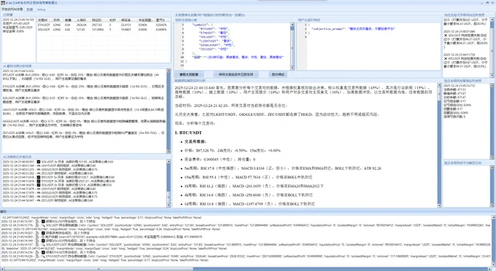This screenshot has height=271, width=496.
Task: Click scroll-down arrow of open-position log list
Action: click(x=168, y=205)
